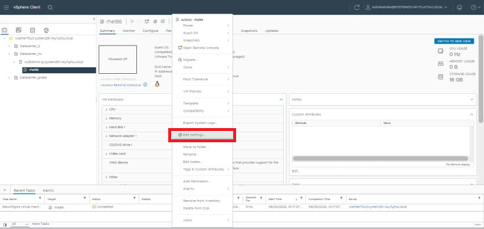The image size is (484, 229).
Task: Refresh the vSphere Client view
Action: coord(357,8)
